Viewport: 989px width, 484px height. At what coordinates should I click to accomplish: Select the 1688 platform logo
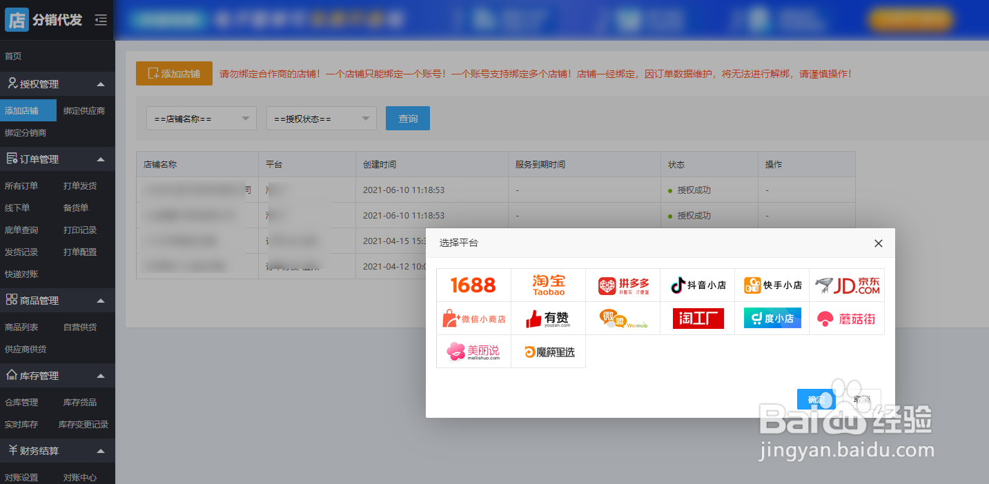point(473,285)
